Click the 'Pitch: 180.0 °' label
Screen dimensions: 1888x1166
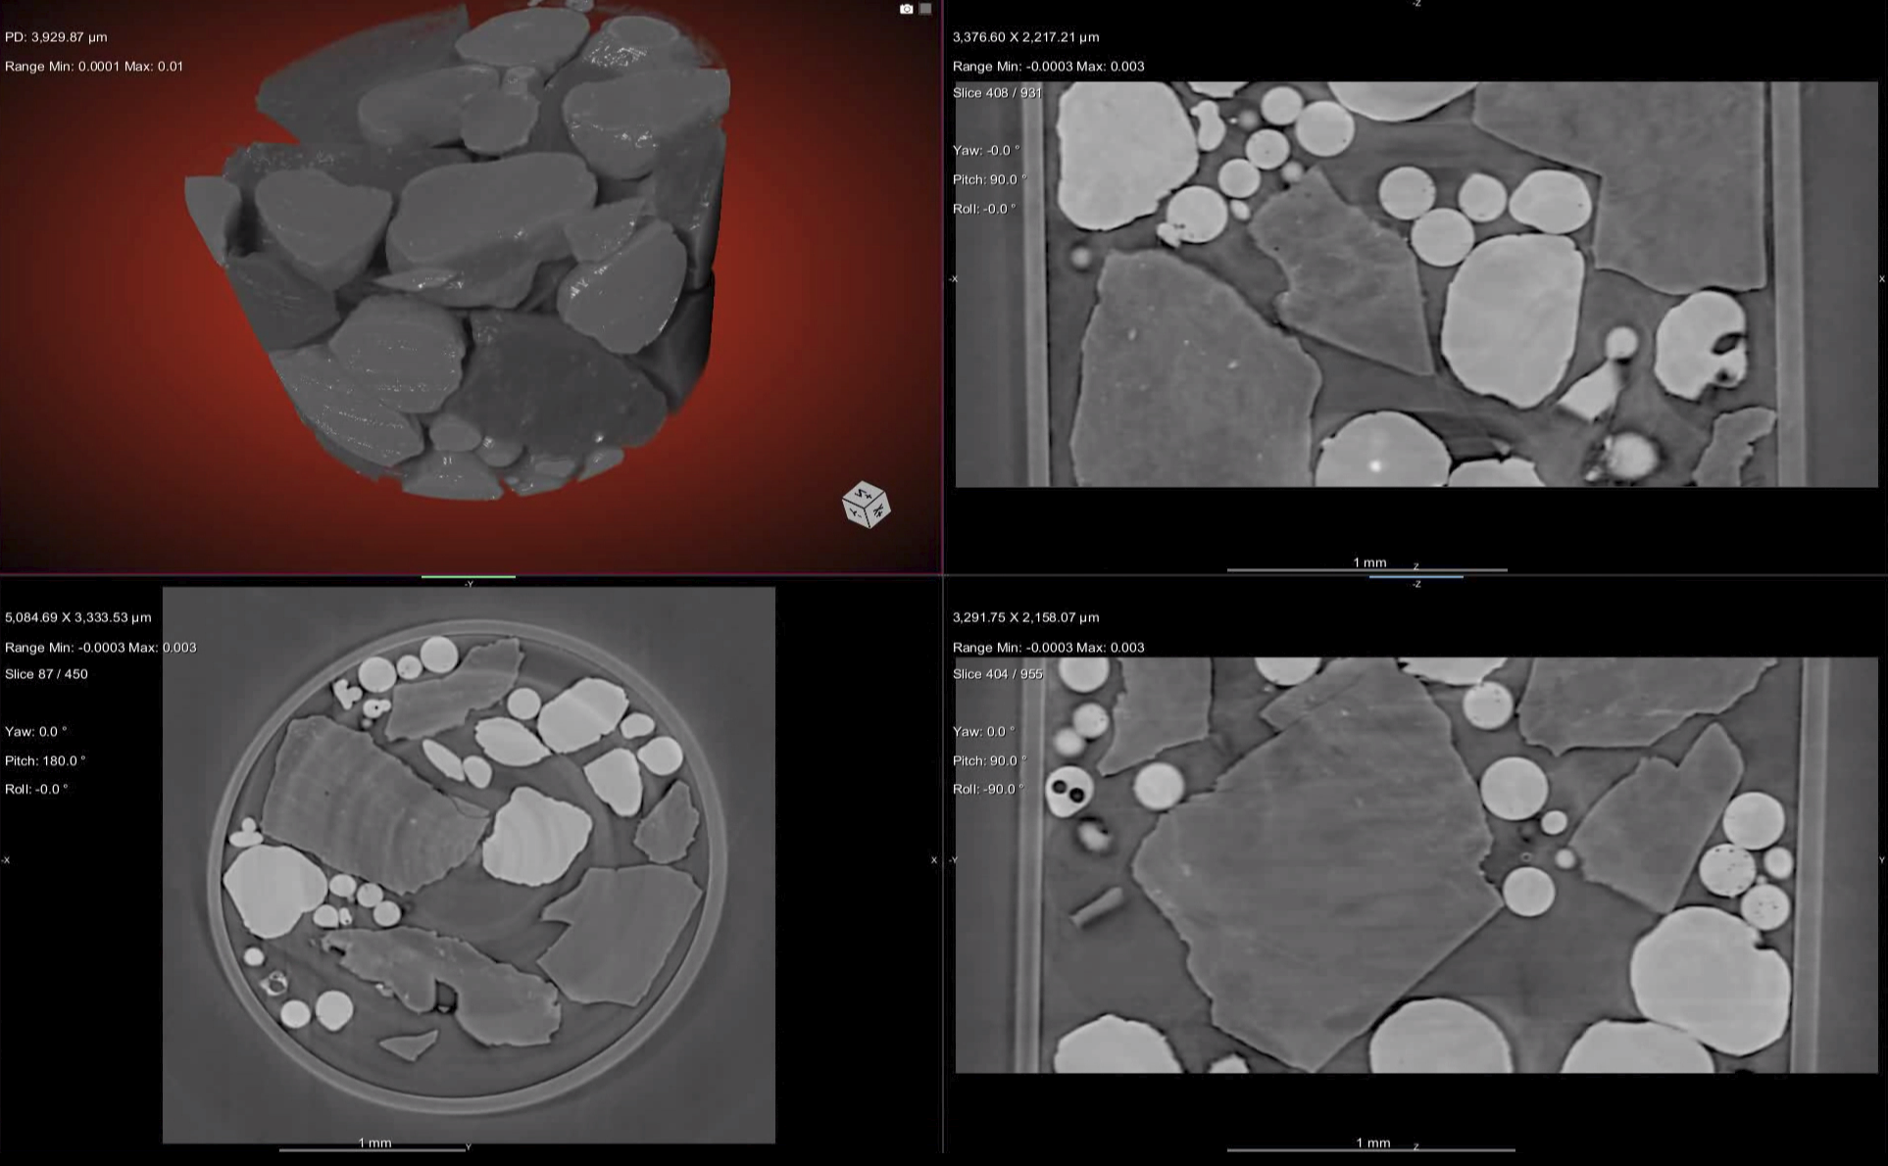coord(45,760)
